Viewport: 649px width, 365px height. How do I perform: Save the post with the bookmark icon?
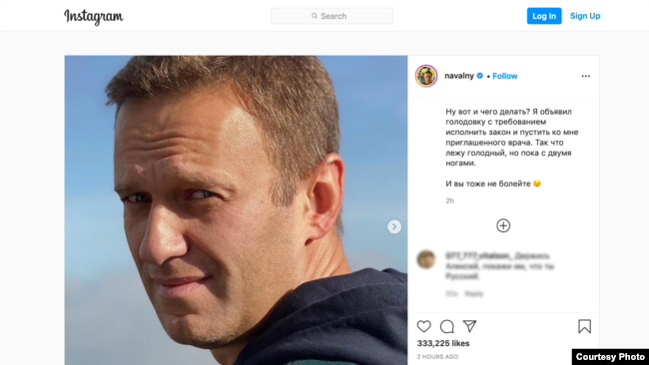(x=584, y=326)
